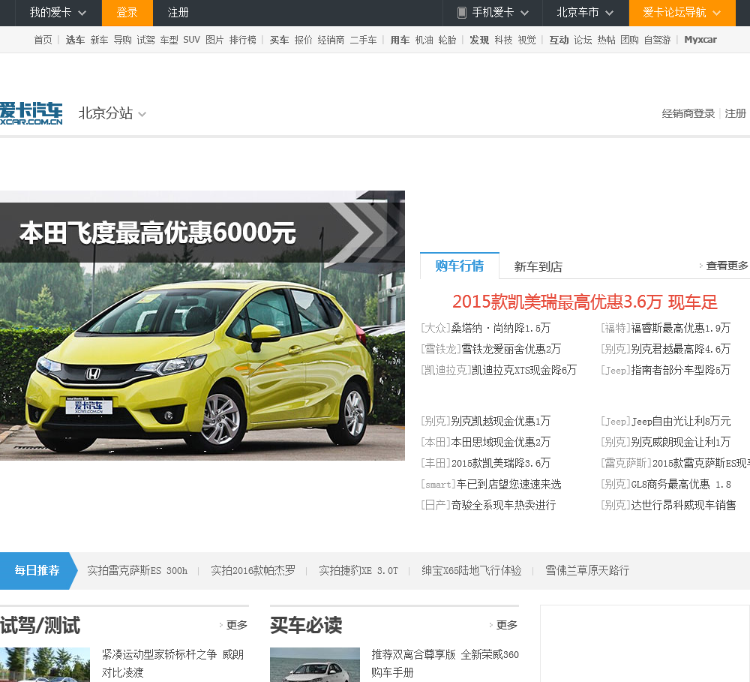Screen dimensions: 750x682
Task: Open 实拍雷克萨斯ES 300h recommendation
Action: click(x=137, y=570)
